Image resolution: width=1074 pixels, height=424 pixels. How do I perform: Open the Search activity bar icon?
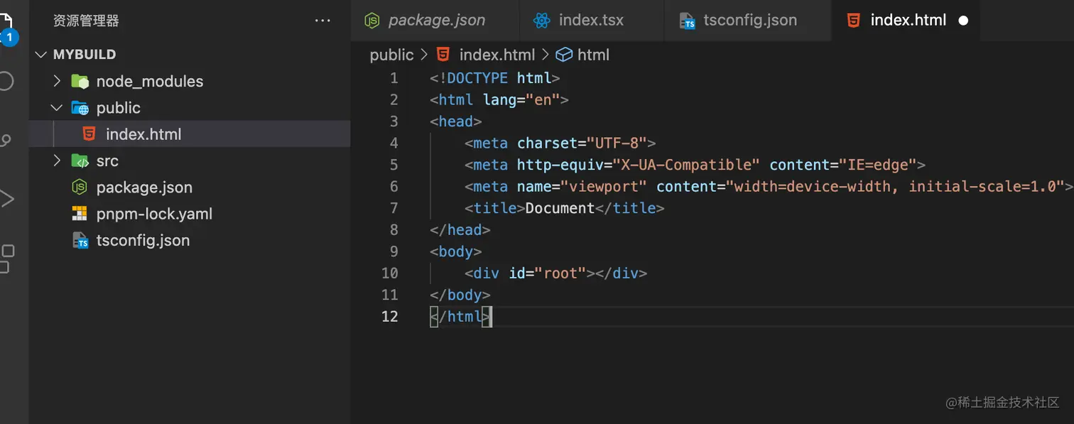[x=6, y=80]
